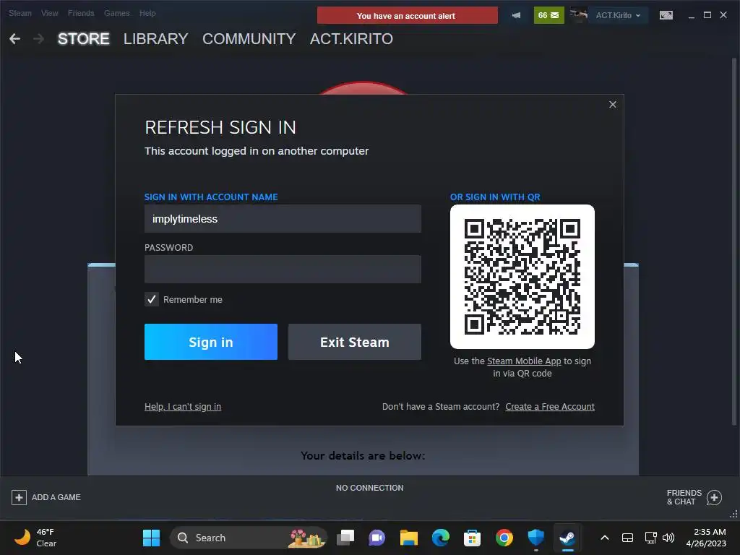Click the Password input field
The width and height of the screenshot is (740, 555).
[x=283, y=269]
